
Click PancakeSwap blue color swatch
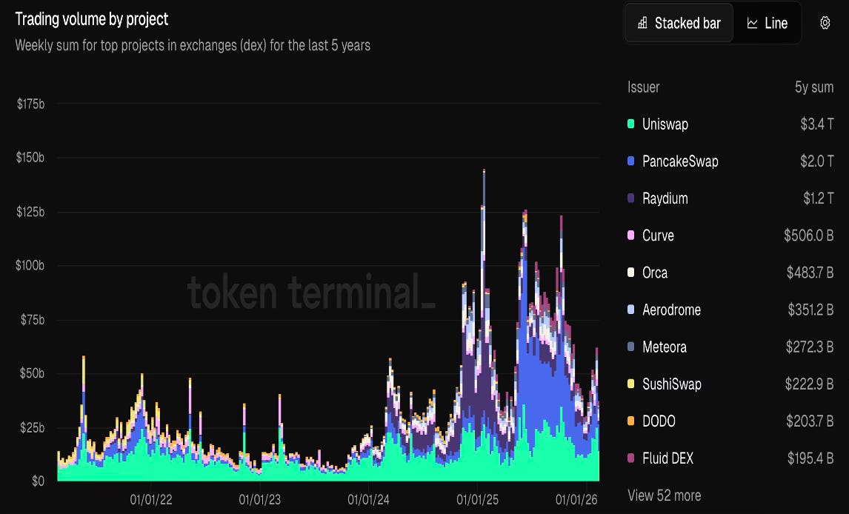coord(630,161)
